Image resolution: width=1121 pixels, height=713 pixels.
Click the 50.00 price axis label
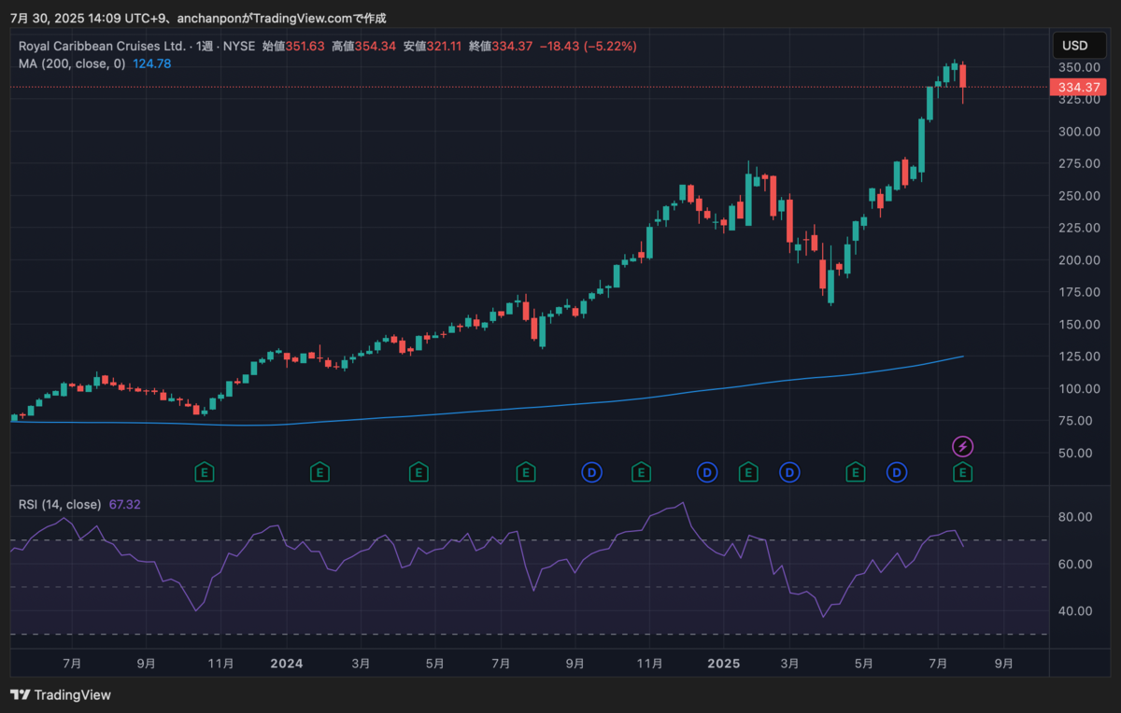click(x=1077, y=453)
